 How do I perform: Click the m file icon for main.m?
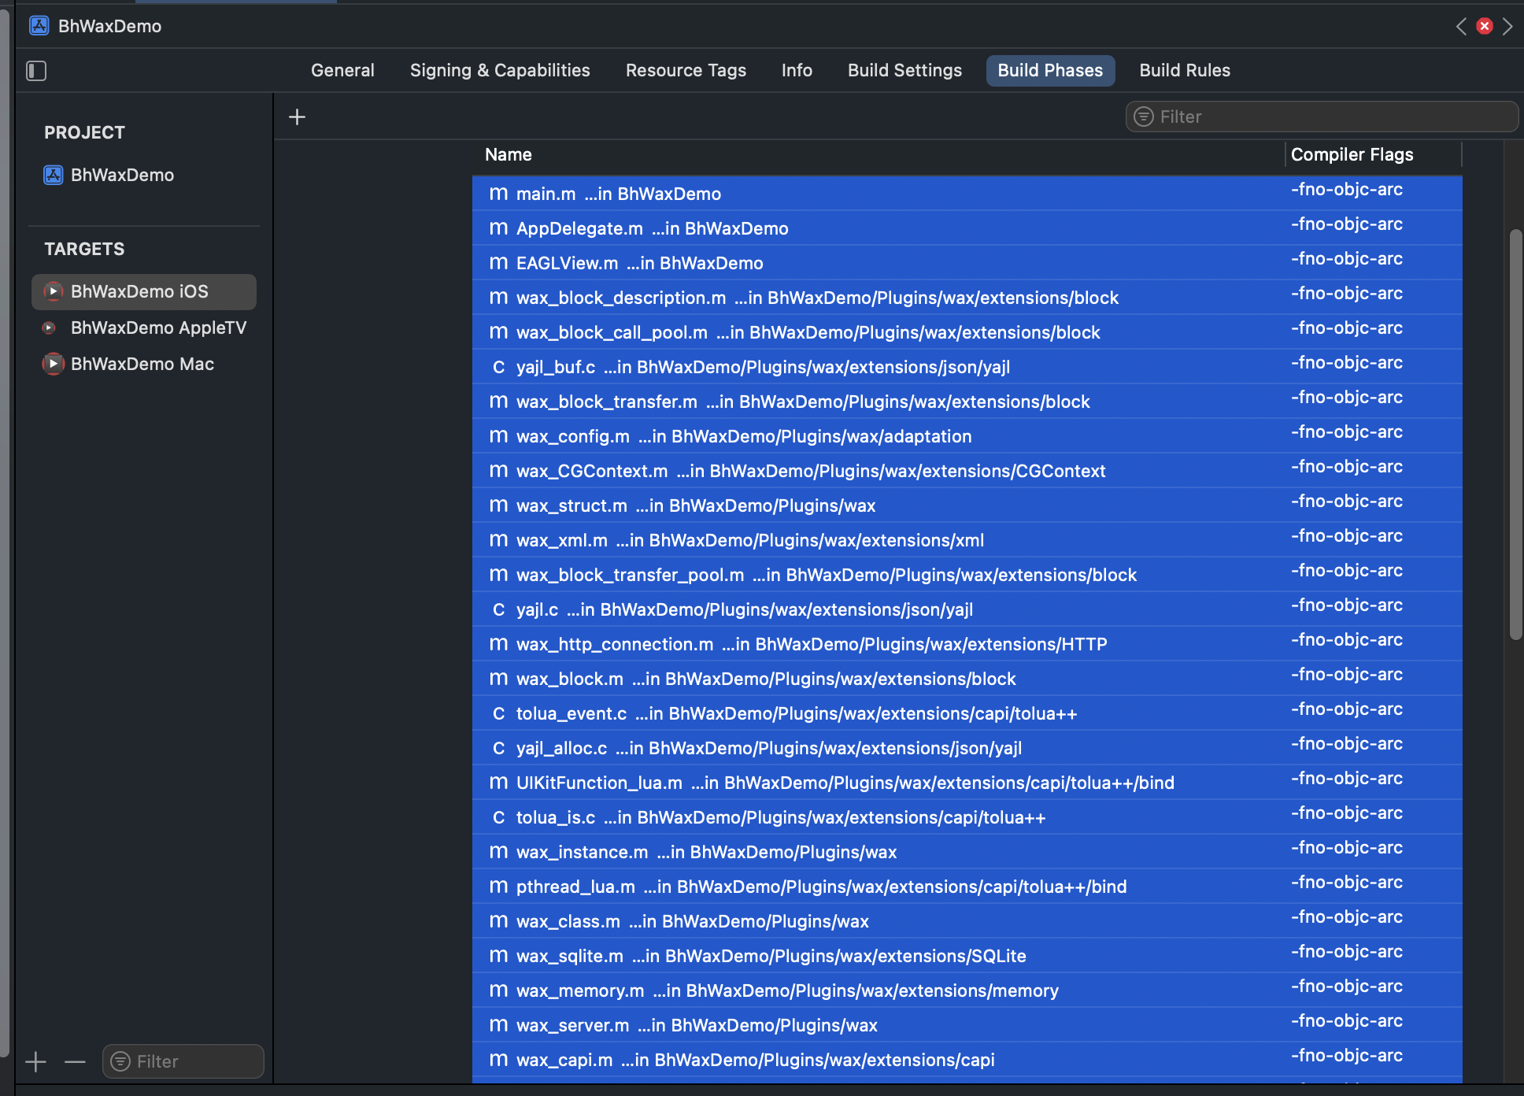pyautogui.click(x=498, y=194)
